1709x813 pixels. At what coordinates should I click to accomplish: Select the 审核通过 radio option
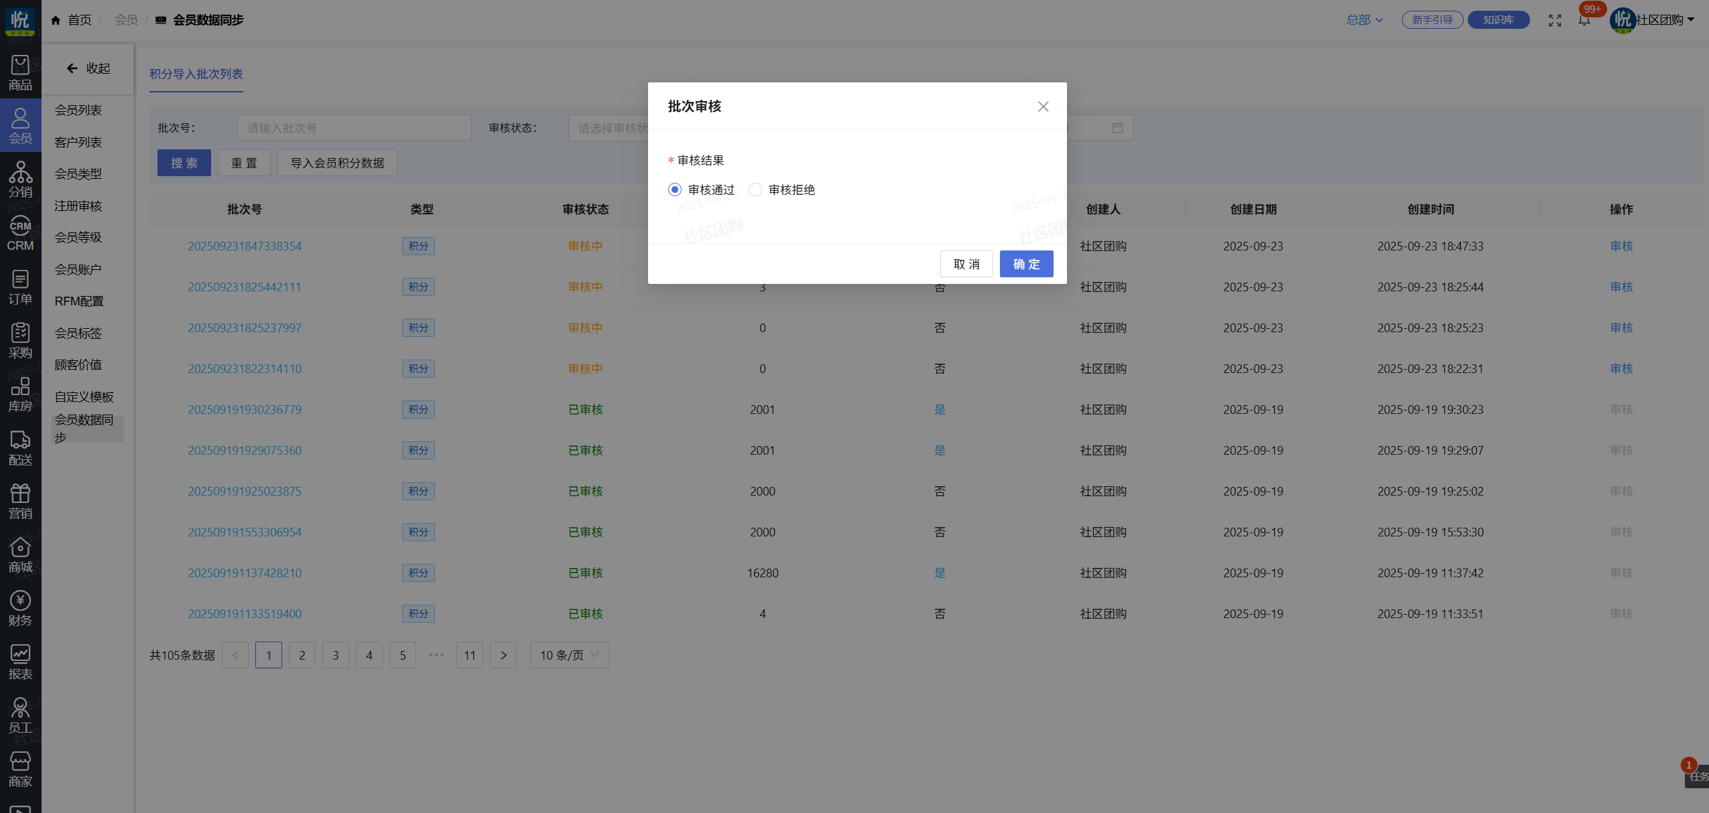coord(675,190)
